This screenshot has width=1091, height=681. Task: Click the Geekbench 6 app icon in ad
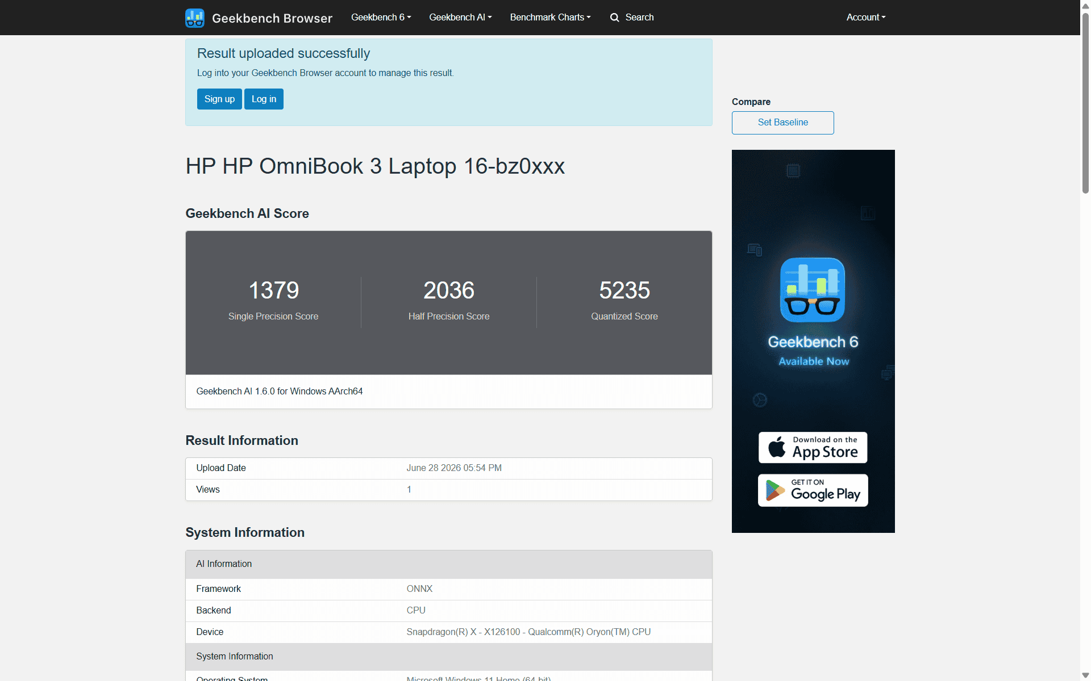[x=813, y=290]
